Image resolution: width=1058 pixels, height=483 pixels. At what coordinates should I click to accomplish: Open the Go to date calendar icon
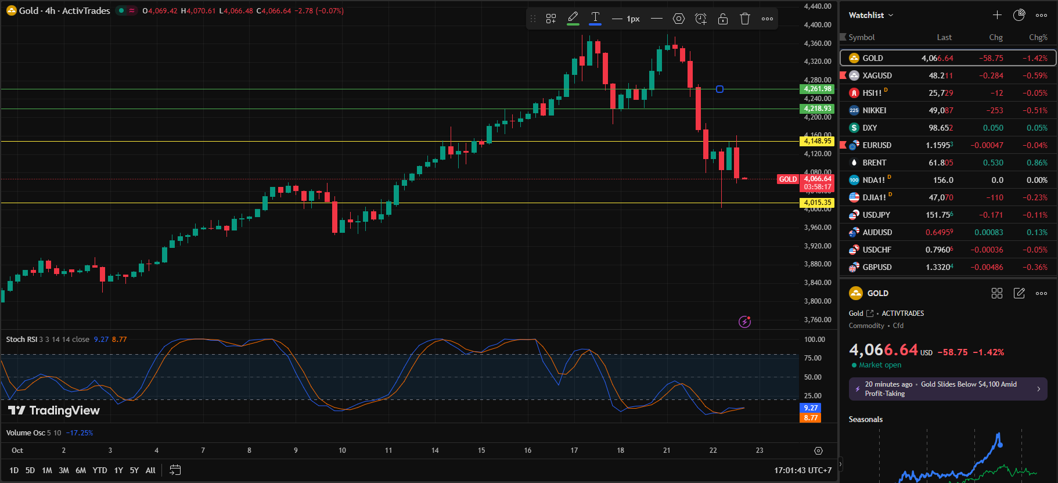tap(175, 470)
